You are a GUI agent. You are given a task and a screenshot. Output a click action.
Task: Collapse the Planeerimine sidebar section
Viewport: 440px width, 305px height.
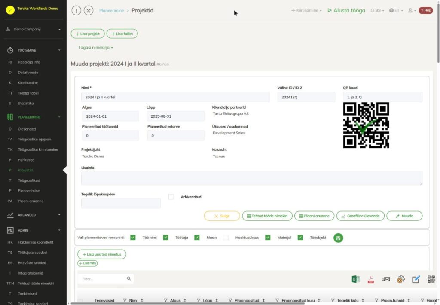pos(59,117)
